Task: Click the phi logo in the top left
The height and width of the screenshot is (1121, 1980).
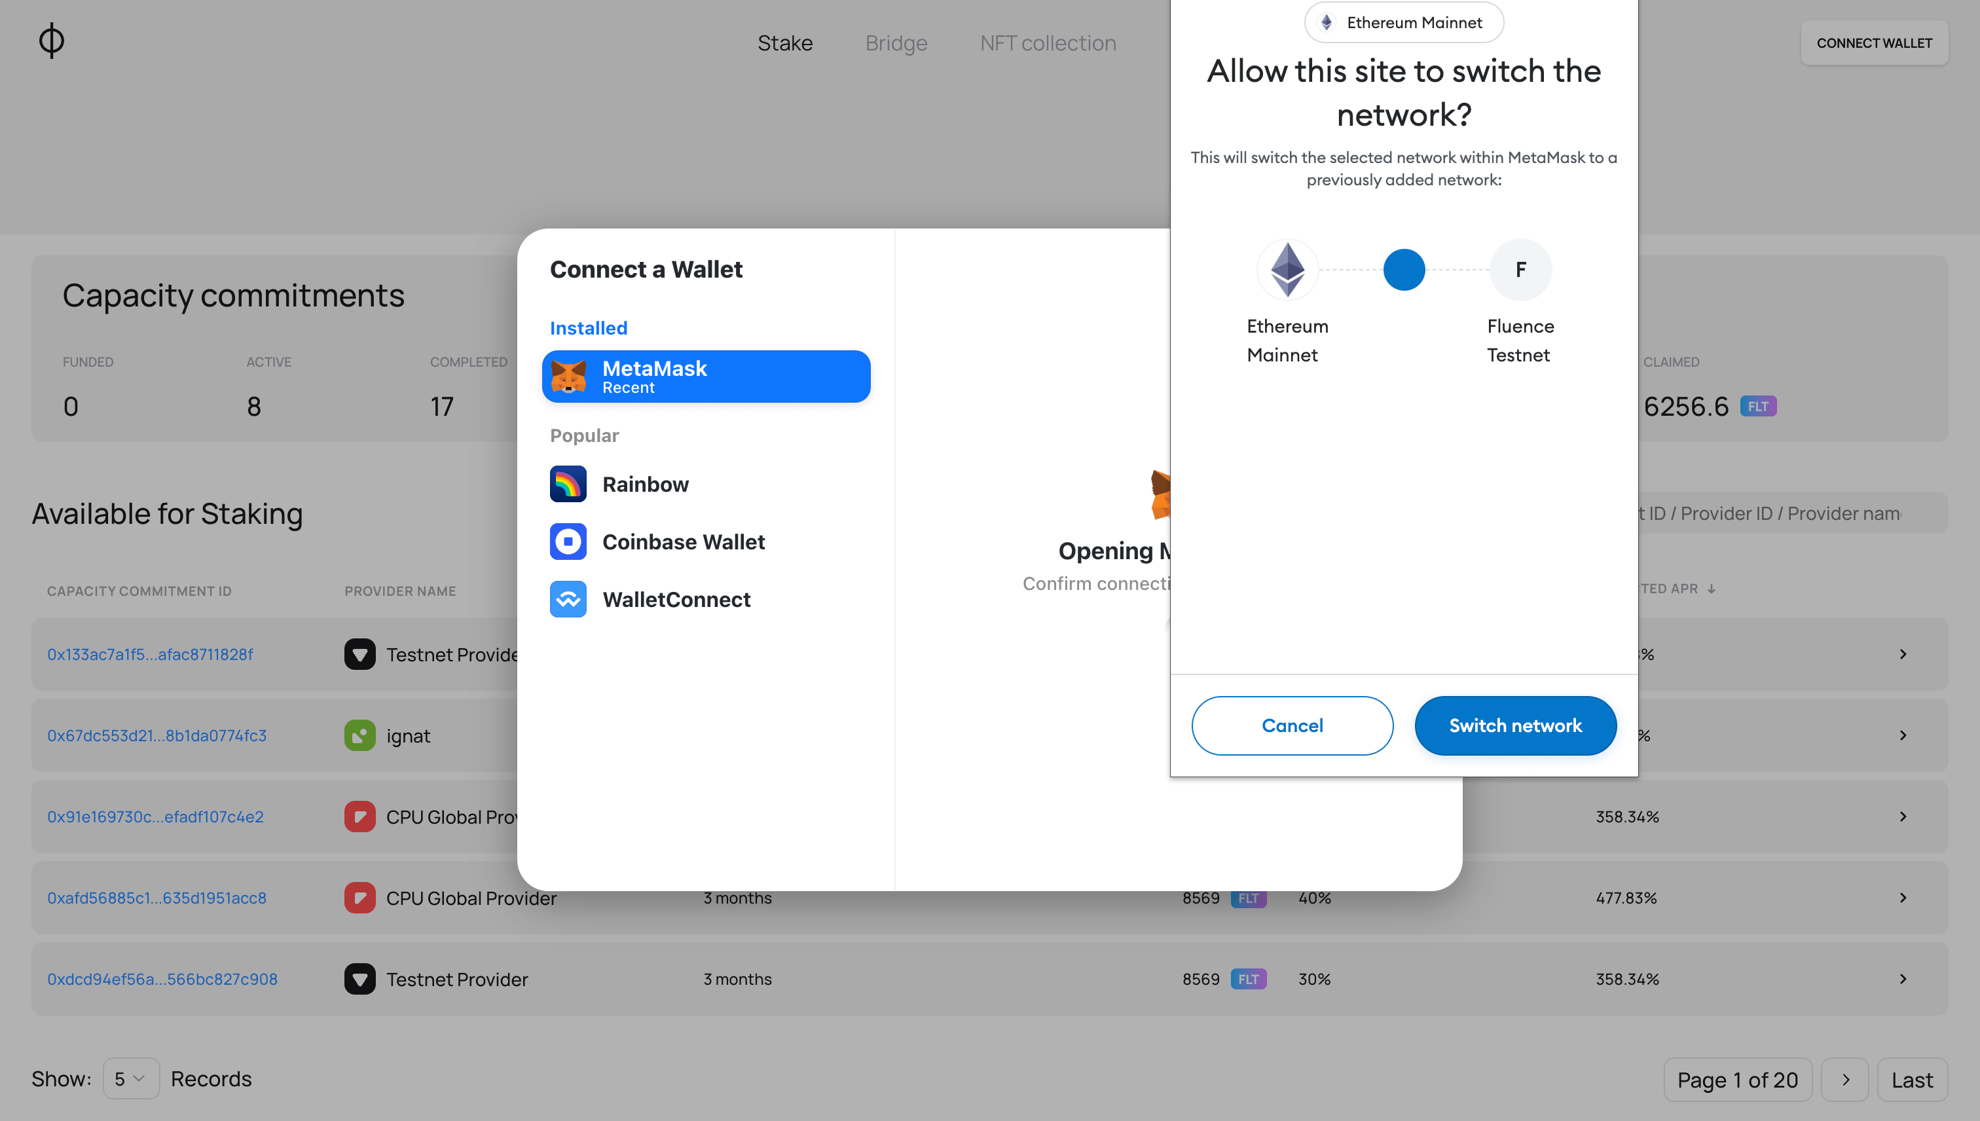Action: [x=50, y=40]
